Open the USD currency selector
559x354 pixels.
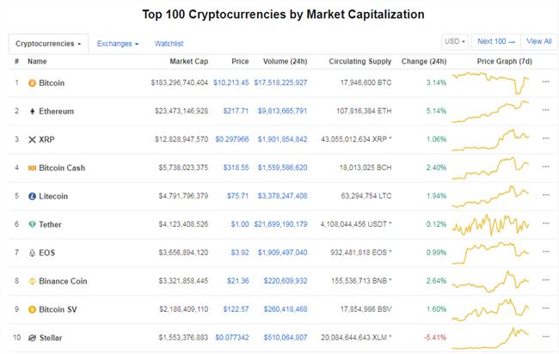pyautogui.click(x=455, y=41)
